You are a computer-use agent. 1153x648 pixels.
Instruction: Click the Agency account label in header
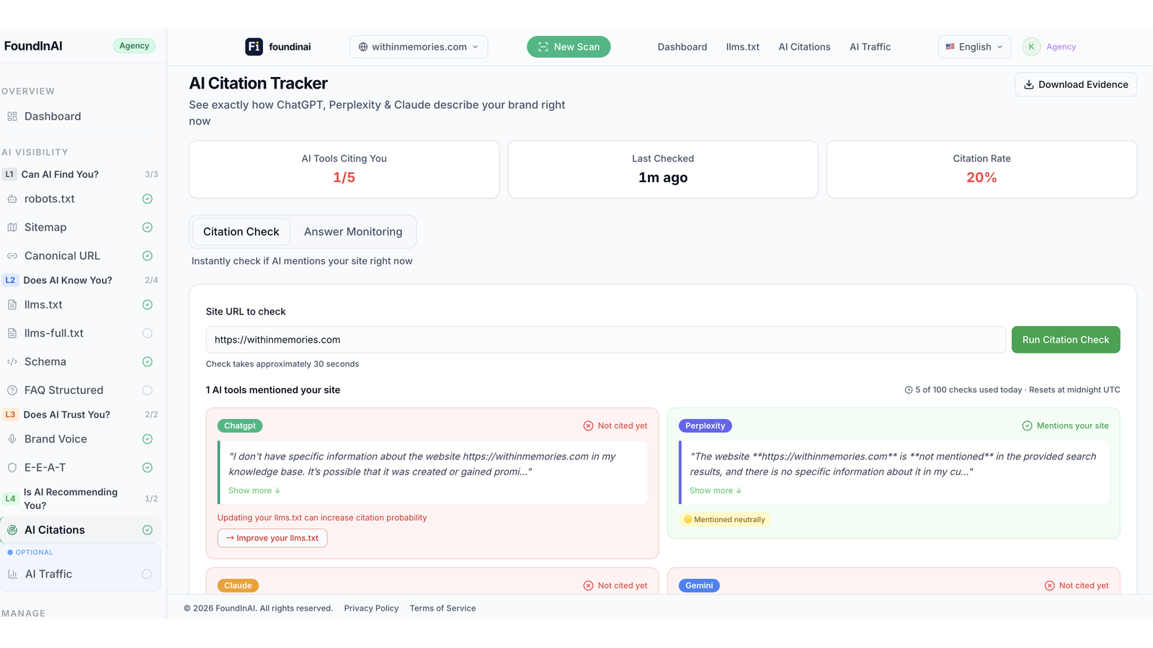[x=1061, y=47]
